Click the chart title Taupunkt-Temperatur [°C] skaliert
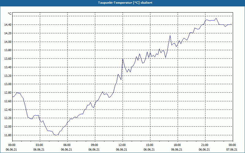The image size is (245, 153). 125,3
